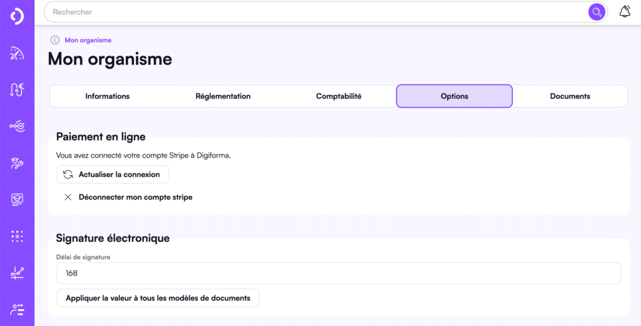This screenshot has height=326, width=641.
Task: Open the graduate-with-wrench sidebar icon
Action: [17, 163]
